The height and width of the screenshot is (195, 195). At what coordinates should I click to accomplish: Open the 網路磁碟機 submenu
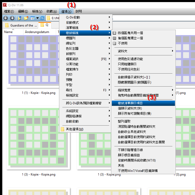pos(85,116)
